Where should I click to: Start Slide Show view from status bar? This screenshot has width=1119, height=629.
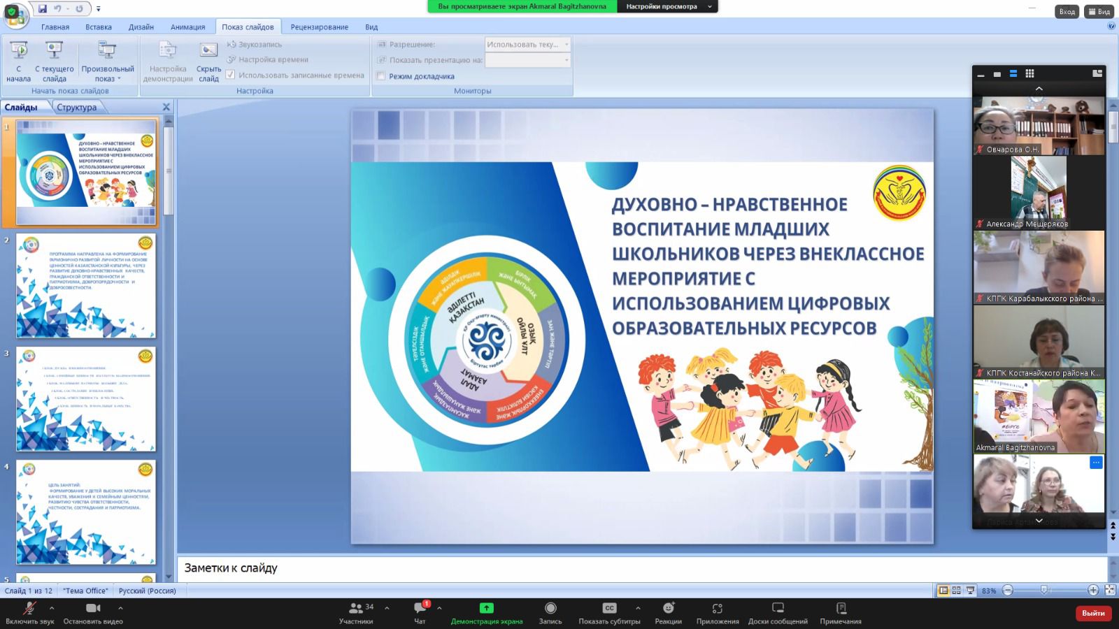tap(970, 591)
